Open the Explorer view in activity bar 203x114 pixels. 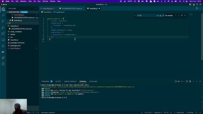(3, 9)
